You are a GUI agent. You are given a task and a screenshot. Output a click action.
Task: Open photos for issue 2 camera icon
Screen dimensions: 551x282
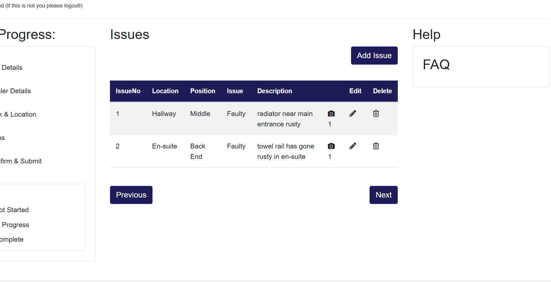pos(331,146)
